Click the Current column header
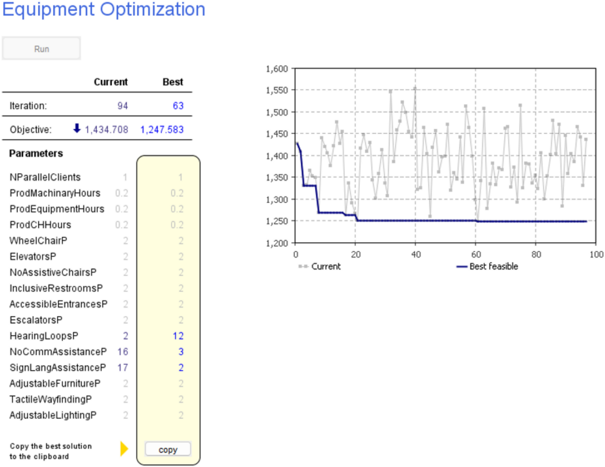Viewport: 605px width, 467px height. click(x=111, y=82)
